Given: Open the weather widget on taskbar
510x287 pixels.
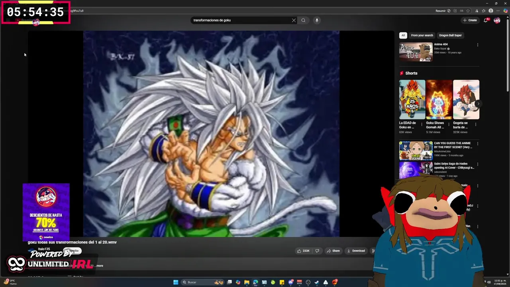Looking at the screenshot, I should point(10,282).
